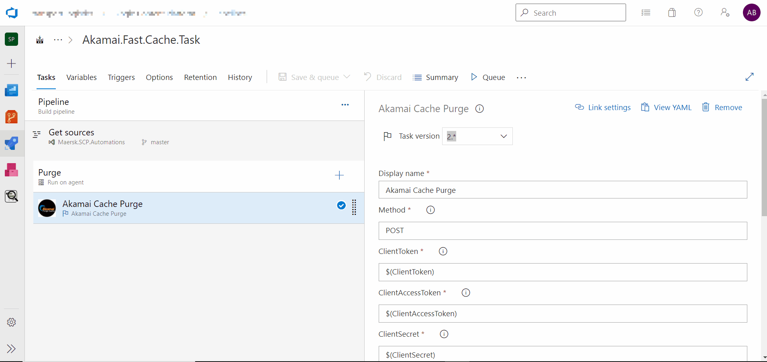Click the Remove task button
Screen dimensions: 767x362
(x=722, y=108)
